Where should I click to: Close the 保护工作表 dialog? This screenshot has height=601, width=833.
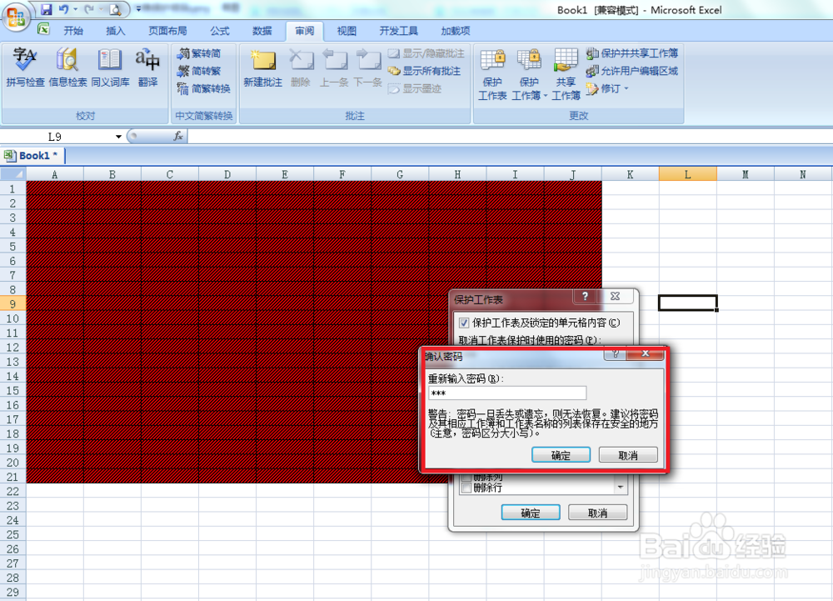616,296
